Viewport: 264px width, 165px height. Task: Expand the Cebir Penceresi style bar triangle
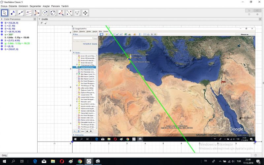tap(2, 19)
